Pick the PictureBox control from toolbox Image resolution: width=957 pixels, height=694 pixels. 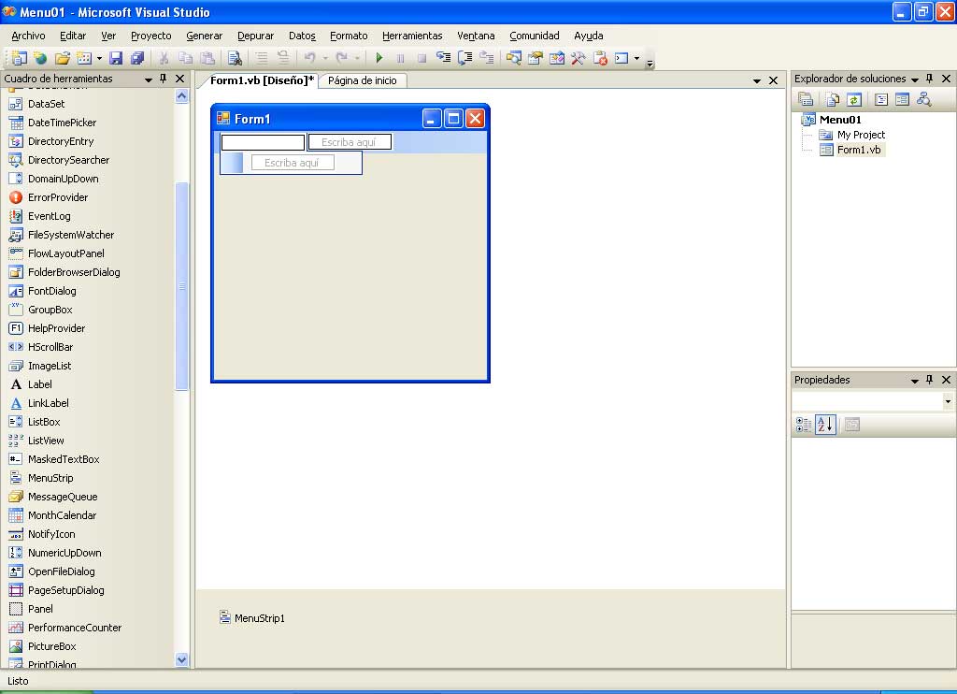(x=51, y=646)
